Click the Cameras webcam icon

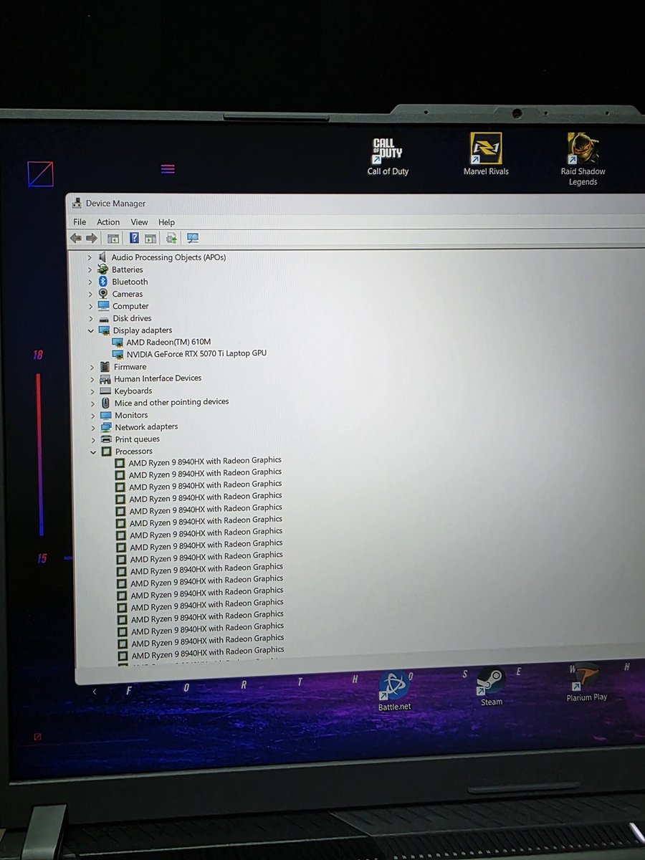tap(103, 294)
